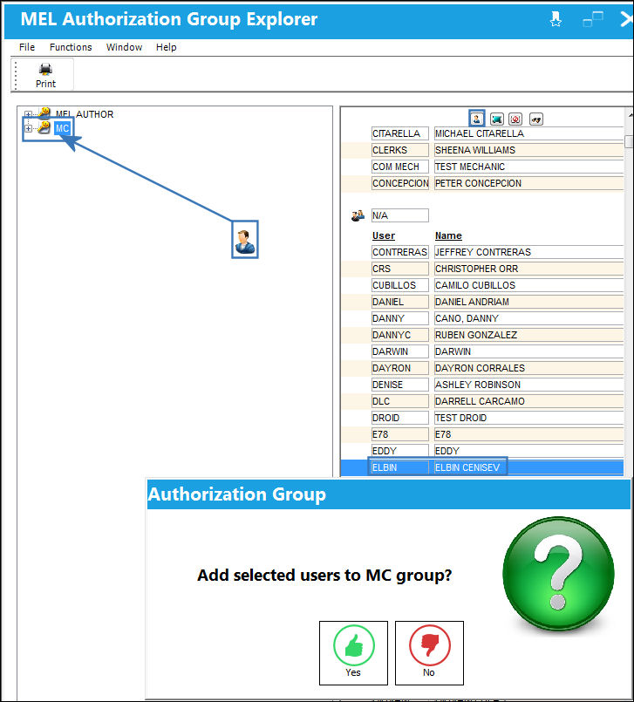Expand the MEL AUTHOR tree node
The image size is (634, 702).
[x=28, y=114]
